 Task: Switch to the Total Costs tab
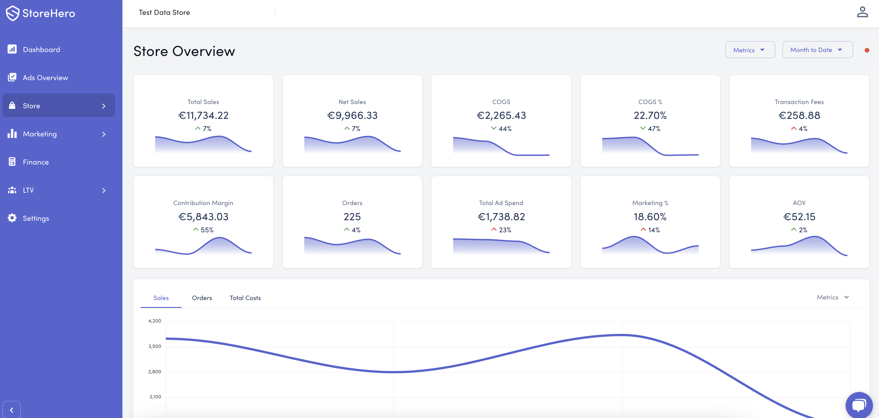(245, 298)
